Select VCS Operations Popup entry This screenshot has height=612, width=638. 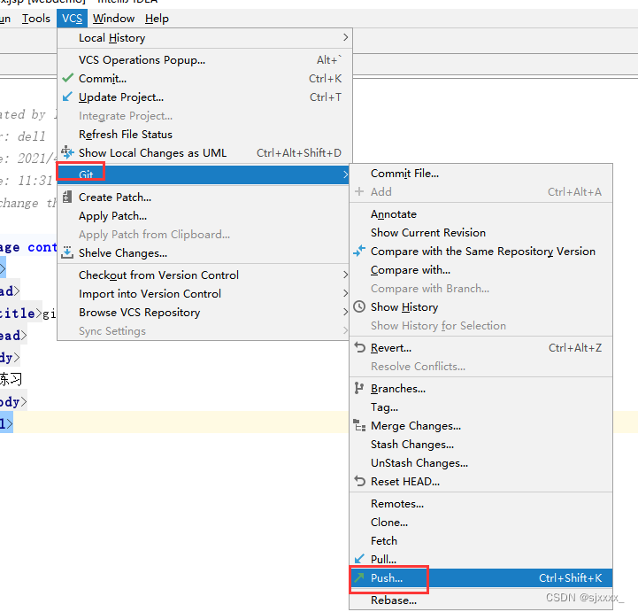pos(204,60)
